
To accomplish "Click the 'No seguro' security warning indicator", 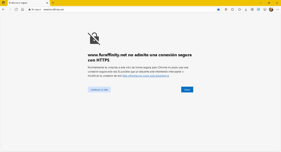I will [x=35, y=9].
